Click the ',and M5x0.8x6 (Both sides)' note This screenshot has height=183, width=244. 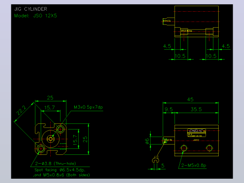(61, 175)
